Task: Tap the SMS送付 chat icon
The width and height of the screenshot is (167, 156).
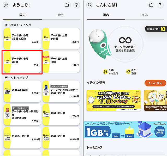Action: click(105, 72)
